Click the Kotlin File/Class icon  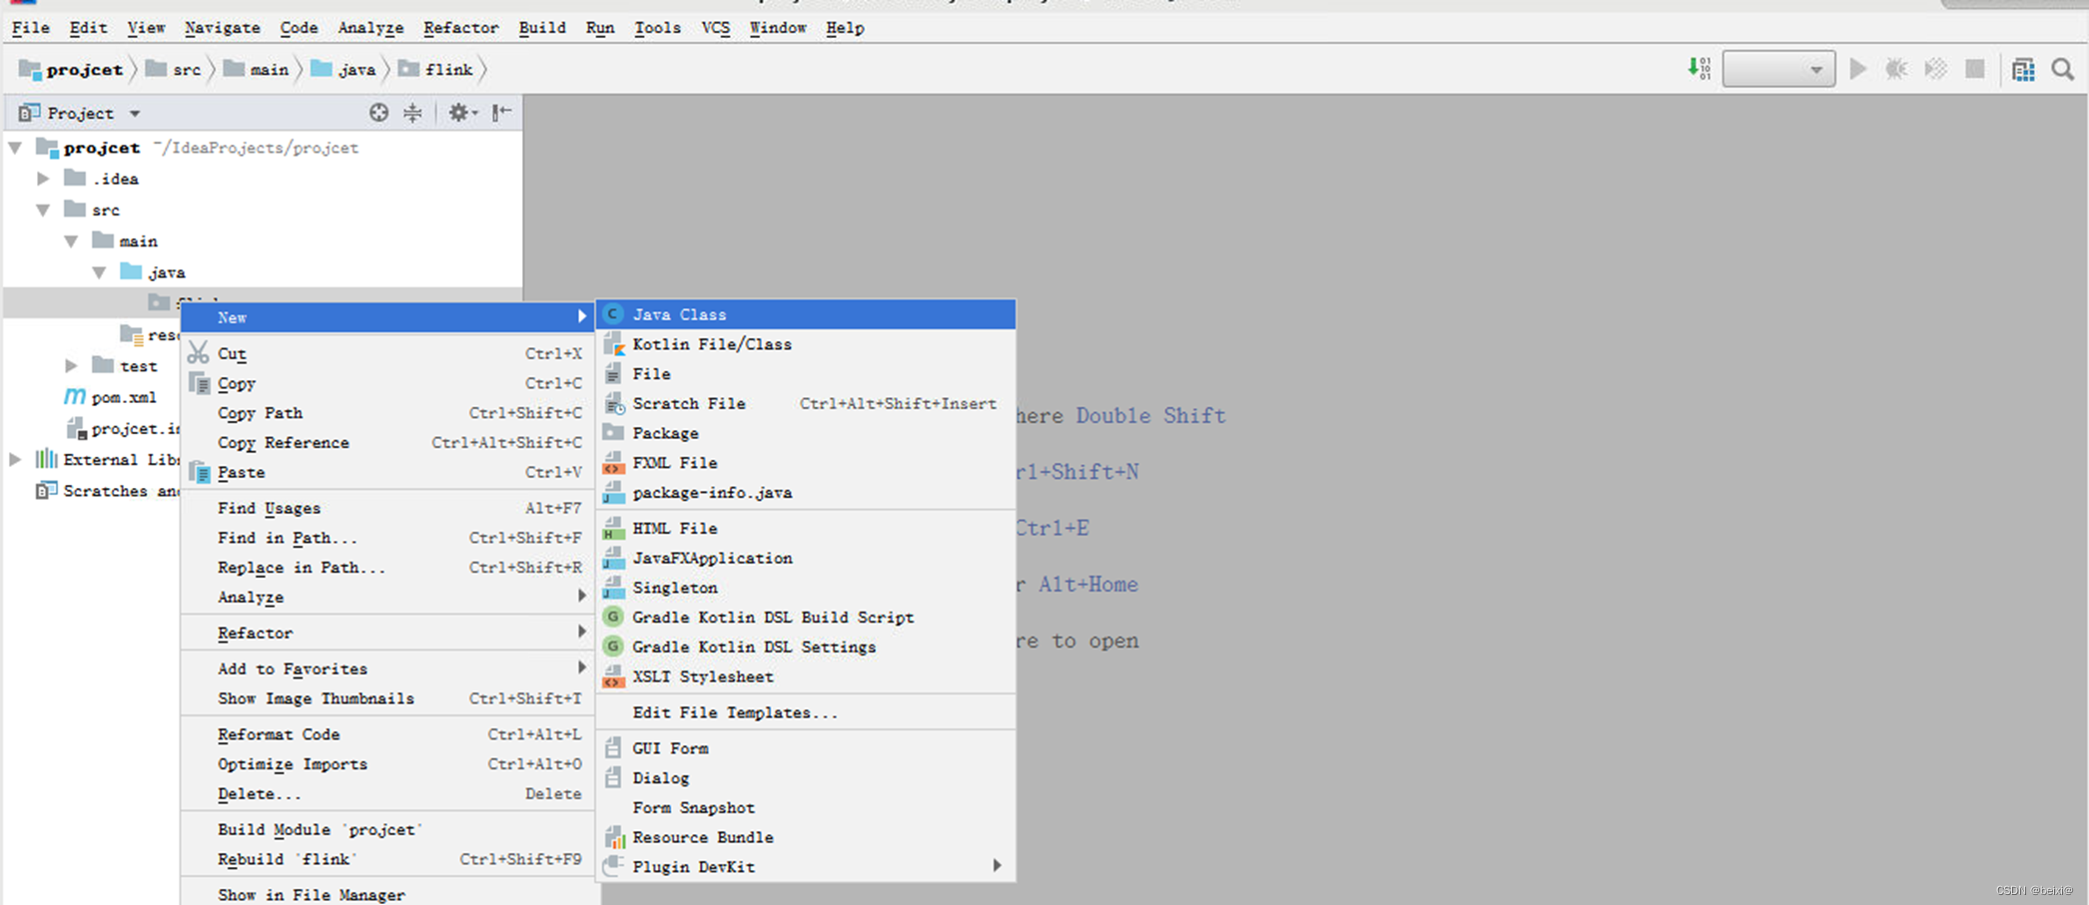coord(613,344)
